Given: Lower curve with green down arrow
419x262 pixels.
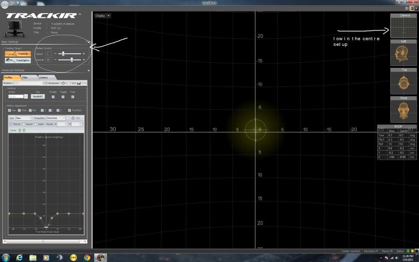Looking at the screenshot, I should (x=24, y=131).
